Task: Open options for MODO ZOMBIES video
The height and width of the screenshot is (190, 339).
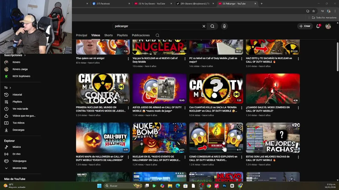Action: click(298, 108)
